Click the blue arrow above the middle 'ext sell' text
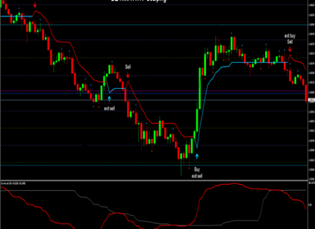 click(109, 98)
